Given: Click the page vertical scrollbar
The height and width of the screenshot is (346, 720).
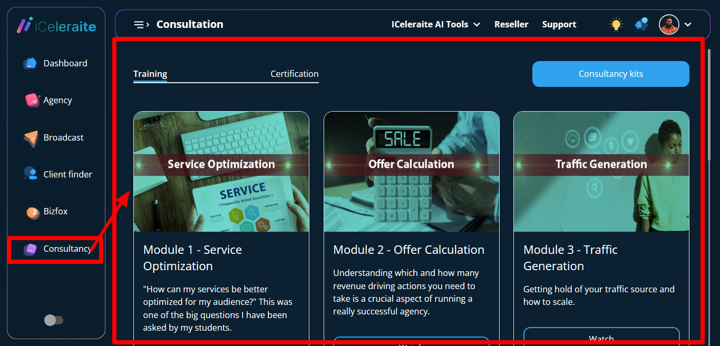Looking at the screenshot, I should point(709,105).
